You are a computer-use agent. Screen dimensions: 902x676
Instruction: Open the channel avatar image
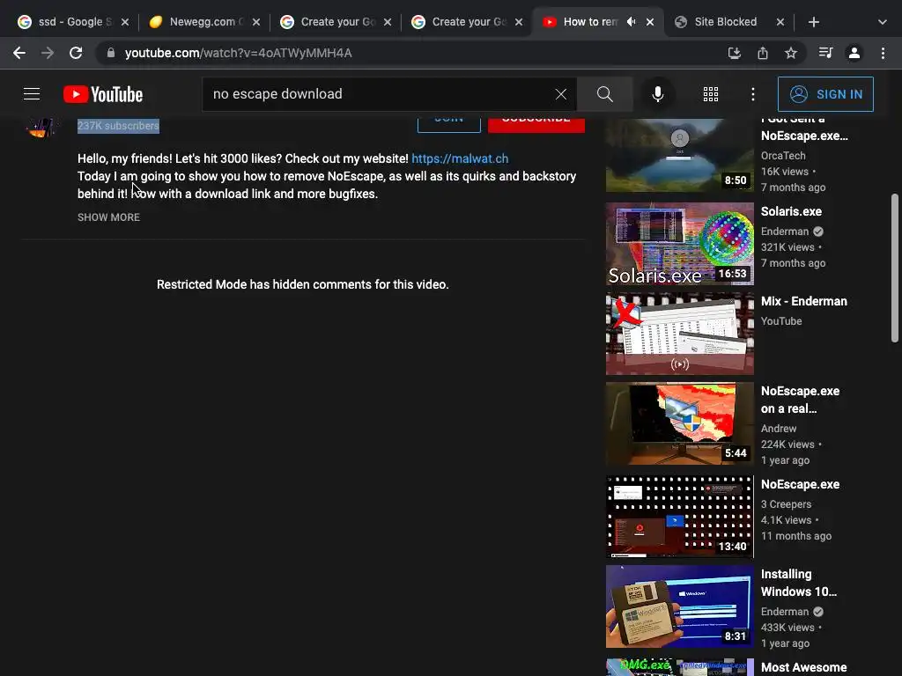(41, 127)
